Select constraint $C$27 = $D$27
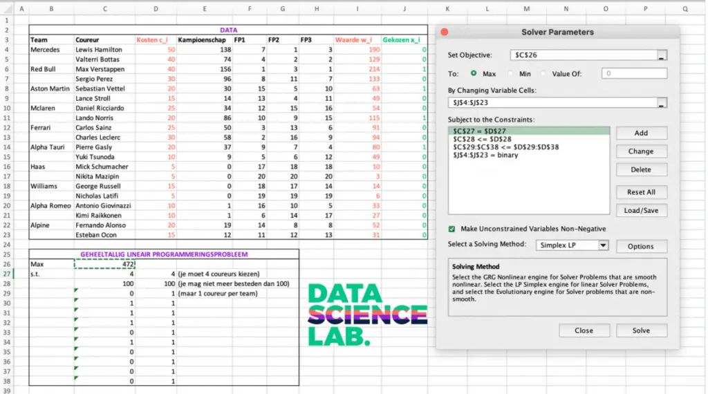708x394 pixels. point(529,131)
